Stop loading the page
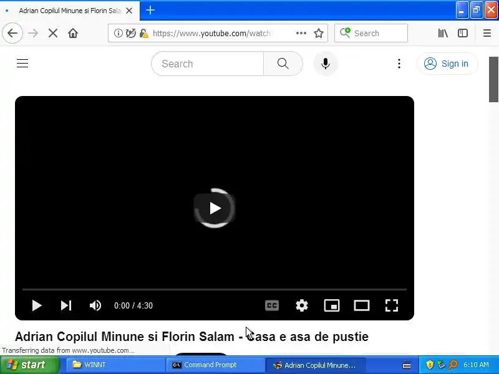 click(x=53, y=33)
